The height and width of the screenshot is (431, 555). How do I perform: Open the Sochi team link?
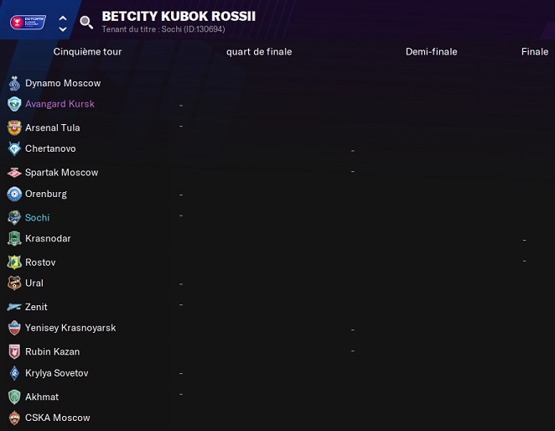[x=38, y=217]
